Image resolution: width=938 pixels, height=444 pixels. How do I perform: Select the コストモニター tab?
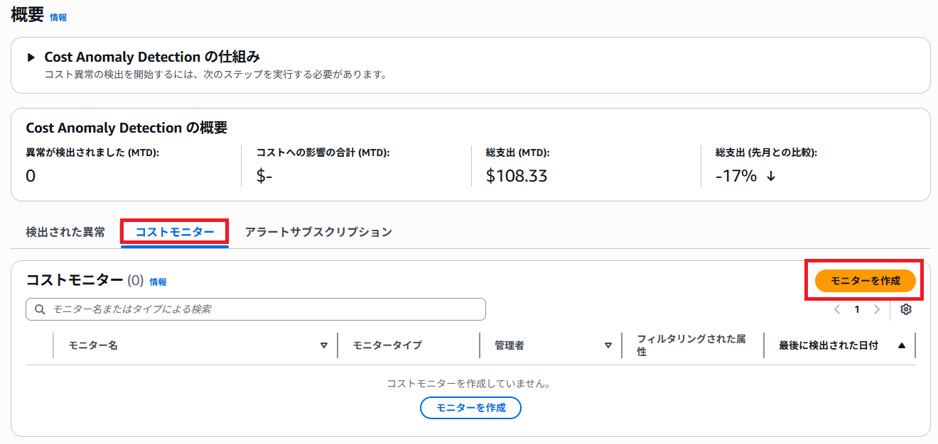click(x=175, y=232)
